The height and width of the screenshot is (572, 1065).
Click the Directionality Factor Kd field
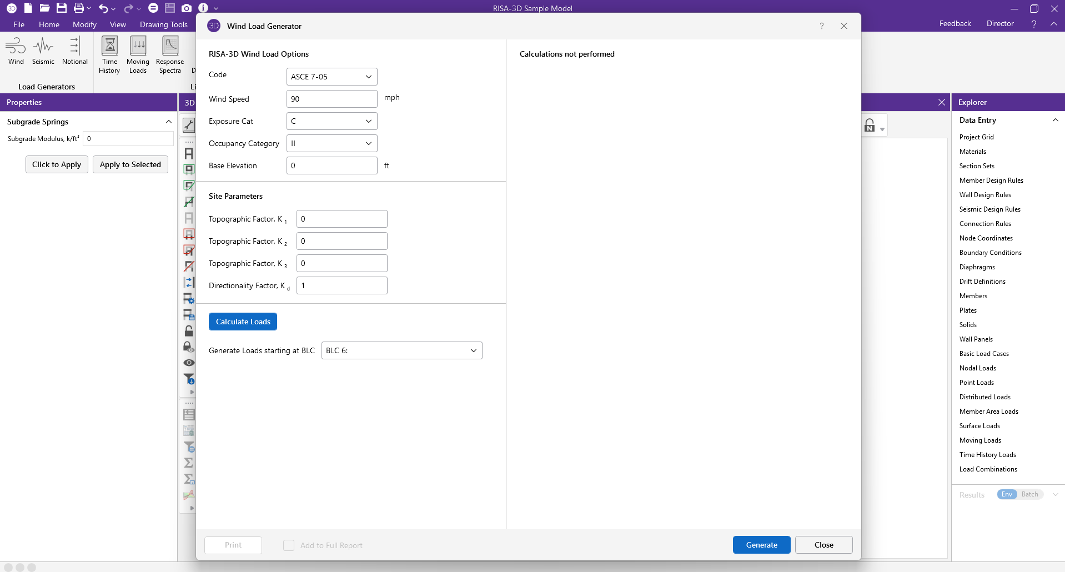[342, 285]
